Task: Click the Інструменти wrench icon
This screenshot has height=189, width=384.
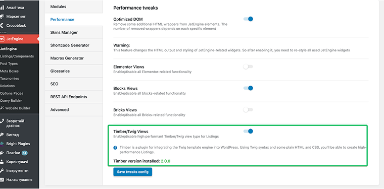Action: [2, 171]
